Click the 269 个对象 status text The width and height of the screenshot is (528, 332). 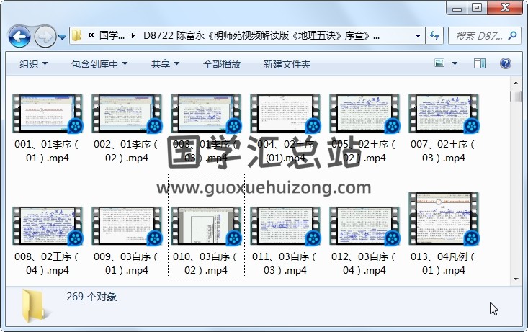[91, 297]
